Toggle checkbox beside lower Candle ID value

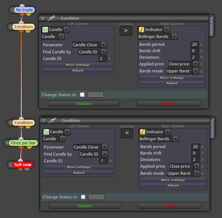click(x=110, y=161)
